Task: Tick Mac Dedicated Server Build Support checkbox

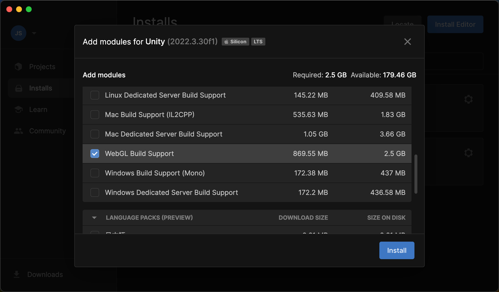Action: point(95,134)
